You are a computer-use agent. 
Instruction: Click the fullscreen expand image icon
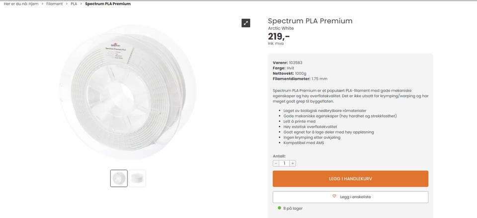[x=246, y=23]
